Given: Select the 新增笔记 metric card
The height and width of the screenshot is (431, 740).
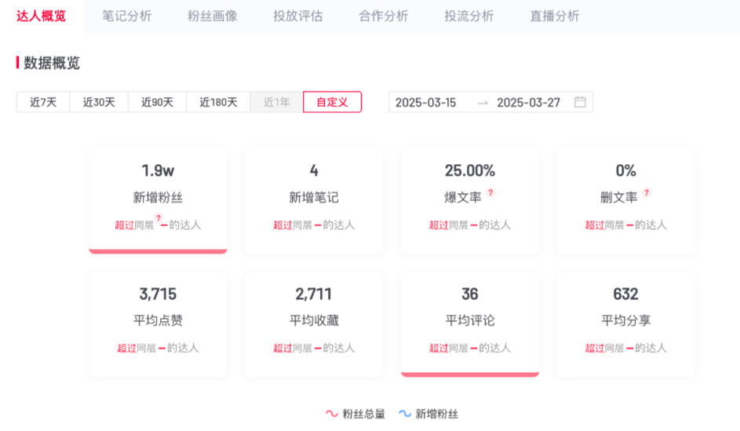Looking at the screenshot, I should coord(314,201).
